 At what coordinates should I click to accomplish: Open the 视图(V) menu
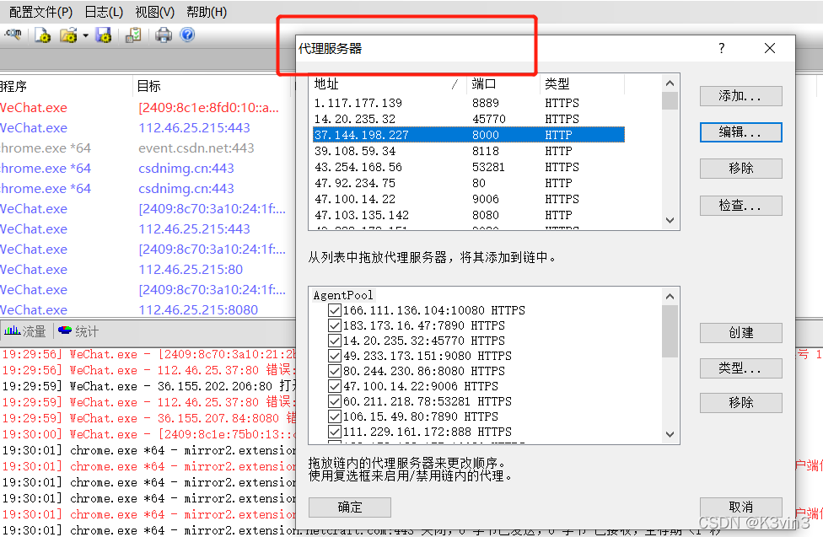coord(155,12)
